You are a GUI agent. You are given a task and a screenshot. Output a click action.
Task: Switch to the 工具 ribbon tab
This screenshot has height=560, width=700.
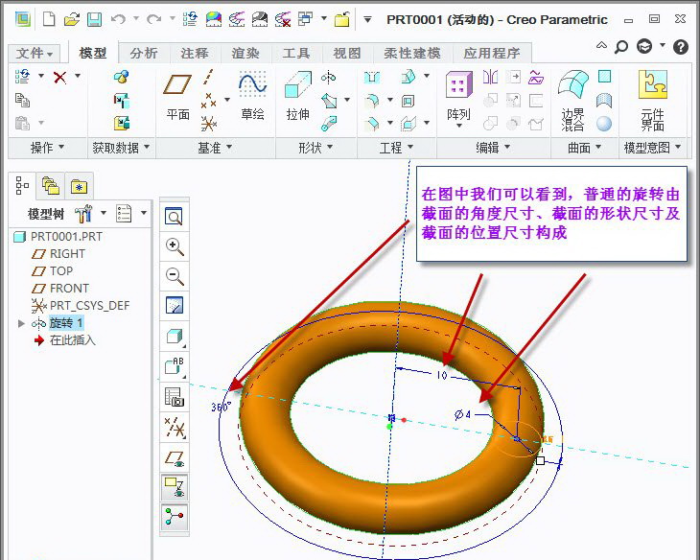click(x=296, y=53)
